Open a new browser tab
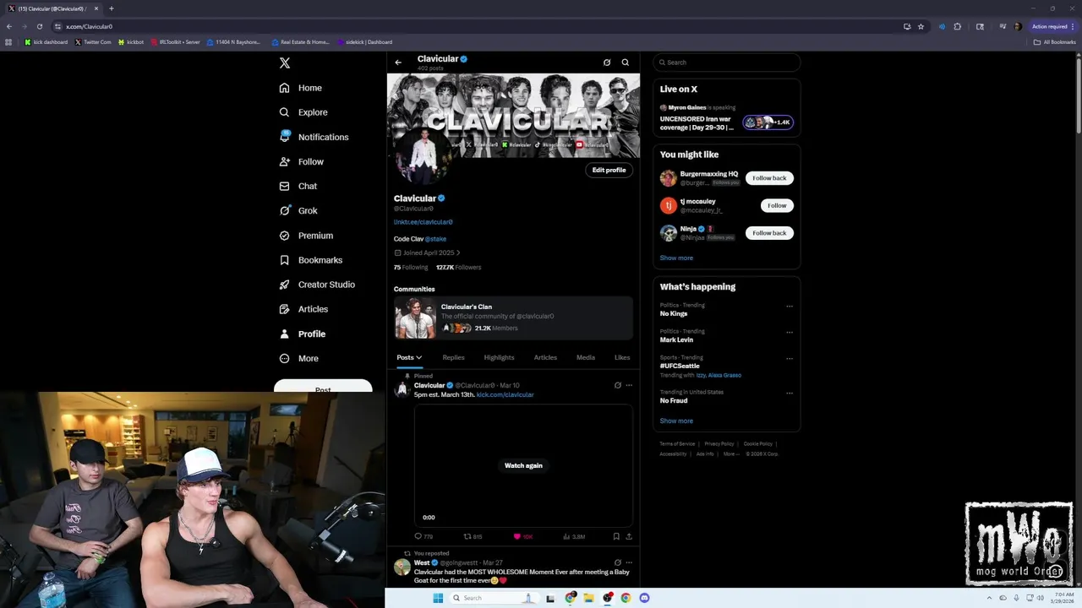 point(111,8)
